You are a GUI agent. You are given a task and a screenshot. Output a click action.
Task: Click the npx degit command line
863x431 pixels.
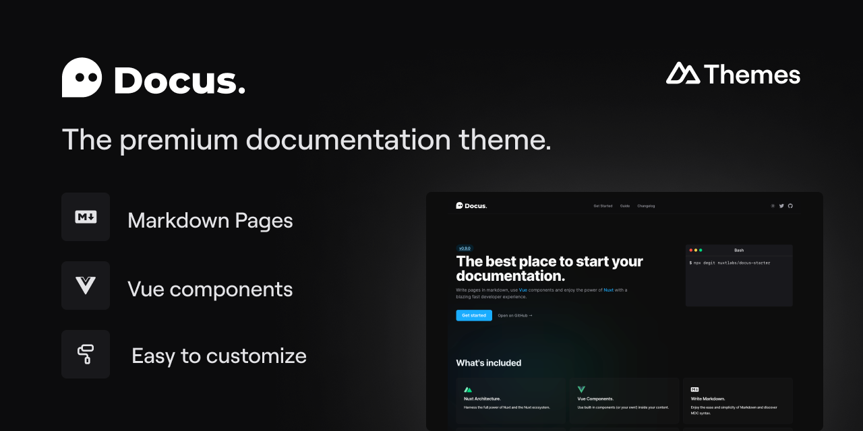point(730,263)
